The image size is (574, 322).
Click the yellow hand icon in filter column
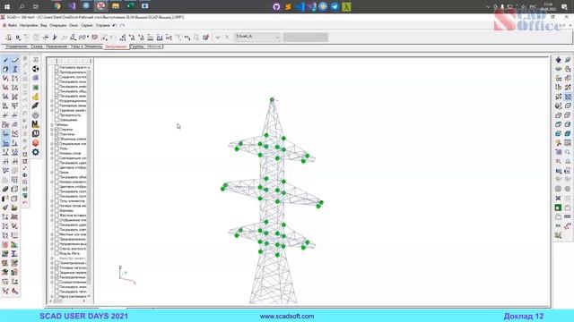pyautogui.click(x=36, y=97)
